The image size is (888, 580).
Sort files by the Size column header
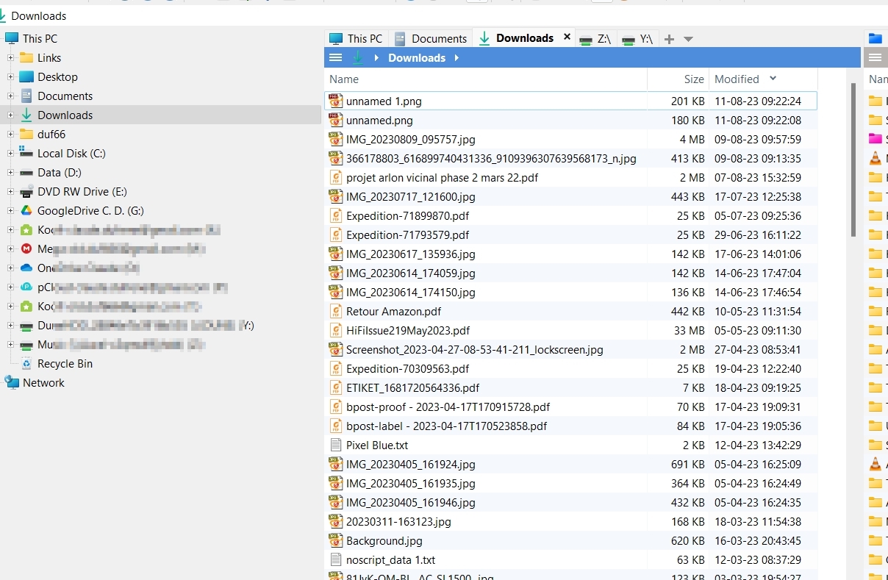[x=693, y=79]
